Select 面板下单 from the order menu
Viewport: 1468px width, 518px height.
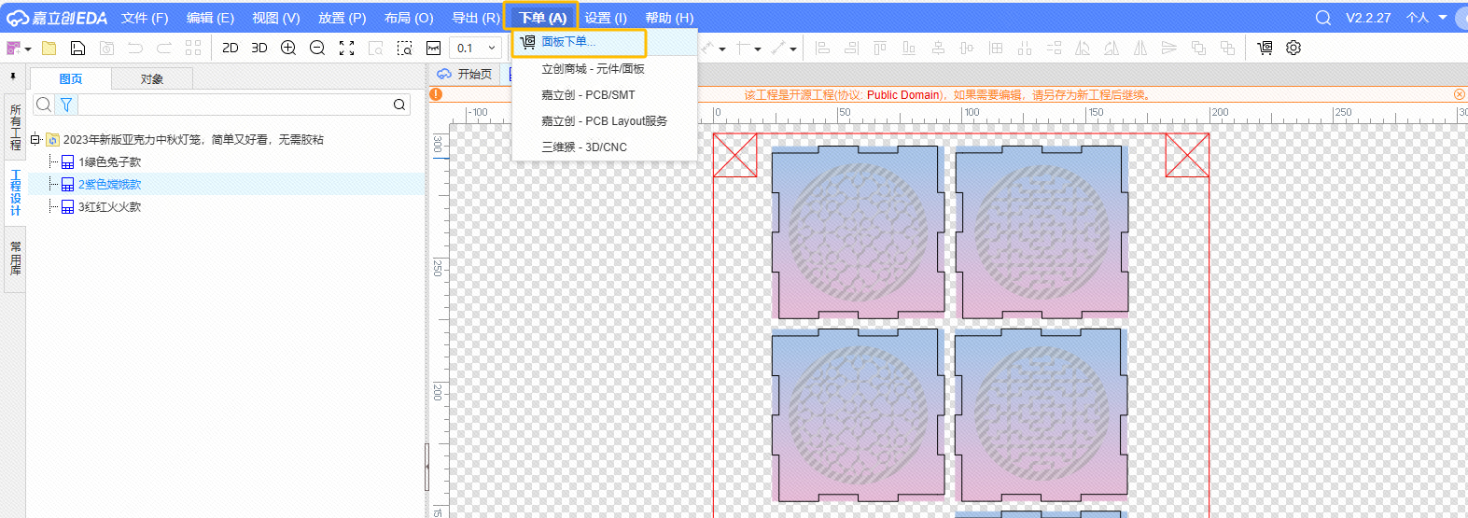(x=568, y=42)
